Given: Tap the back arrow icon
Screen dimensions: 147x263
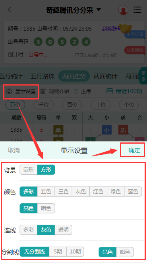Looking at the screenshot, I should click(10, 10).
